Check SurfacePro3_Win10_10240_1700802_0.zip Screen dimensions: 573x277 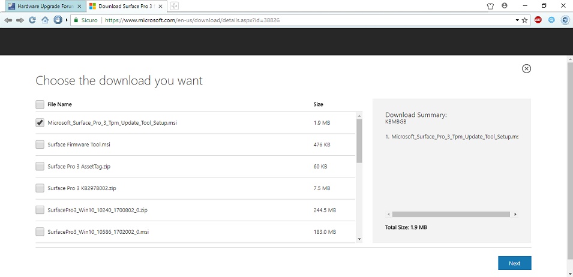[x=40, y=210]
